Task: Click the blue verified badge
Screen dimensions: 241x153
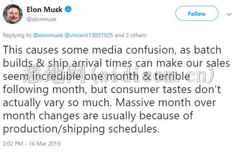Action: click(x=68, y=9)
